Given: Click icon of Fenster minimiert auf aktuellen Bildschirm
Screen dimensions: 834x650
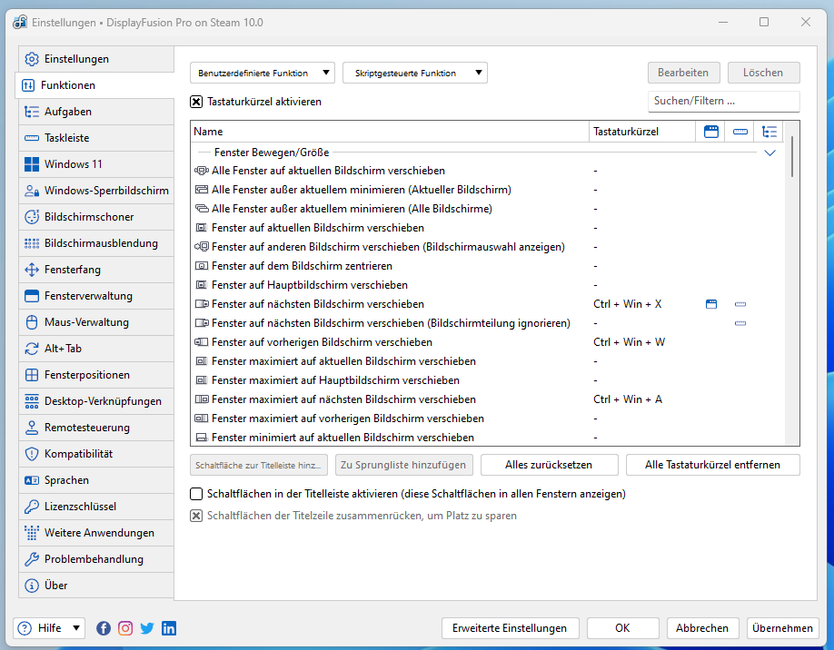Looking at the screenshot, I should 202,438.
